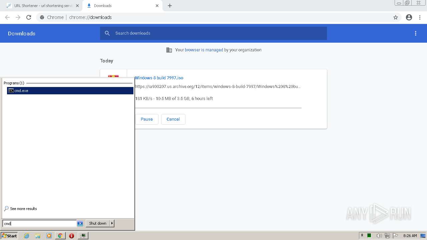
Task: Click the download speed status text
Action: point(174,99)
